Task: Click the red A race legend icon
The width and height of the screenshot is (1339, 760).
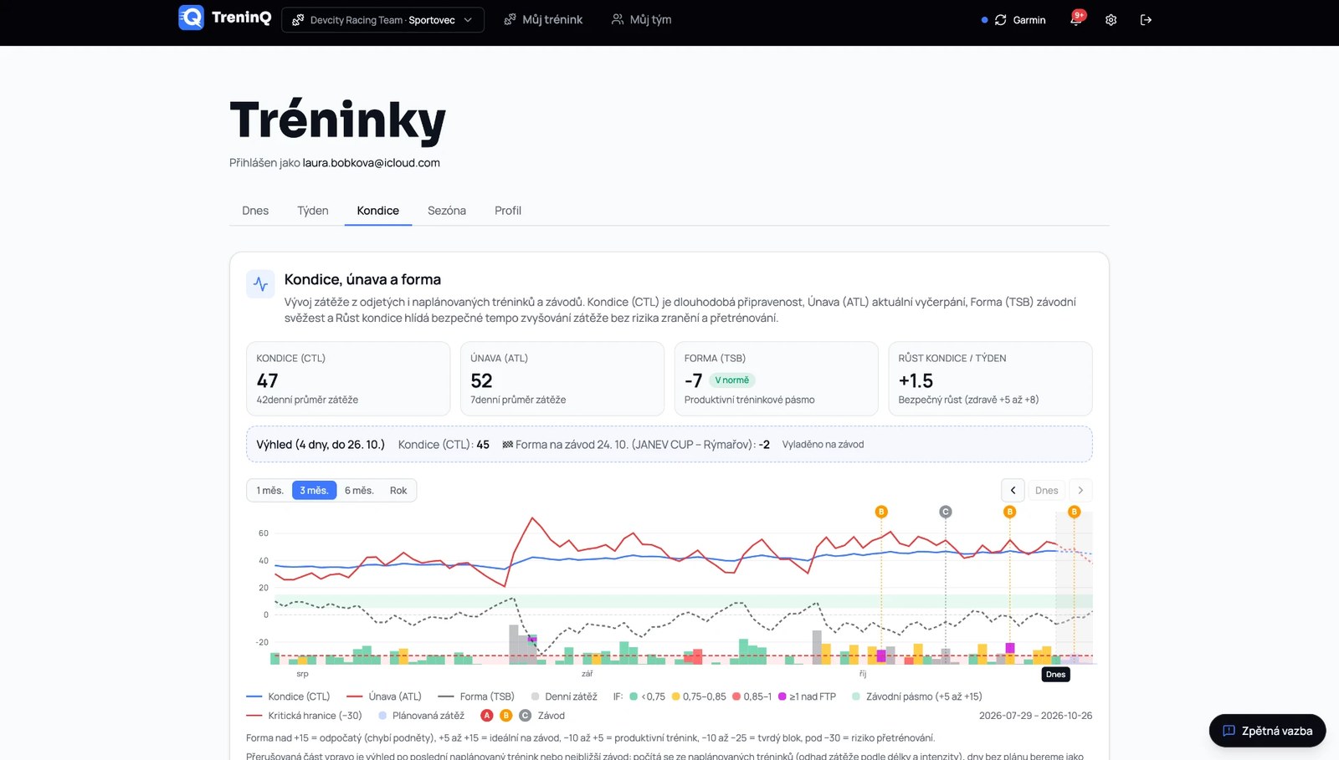Action: point(487,716)
